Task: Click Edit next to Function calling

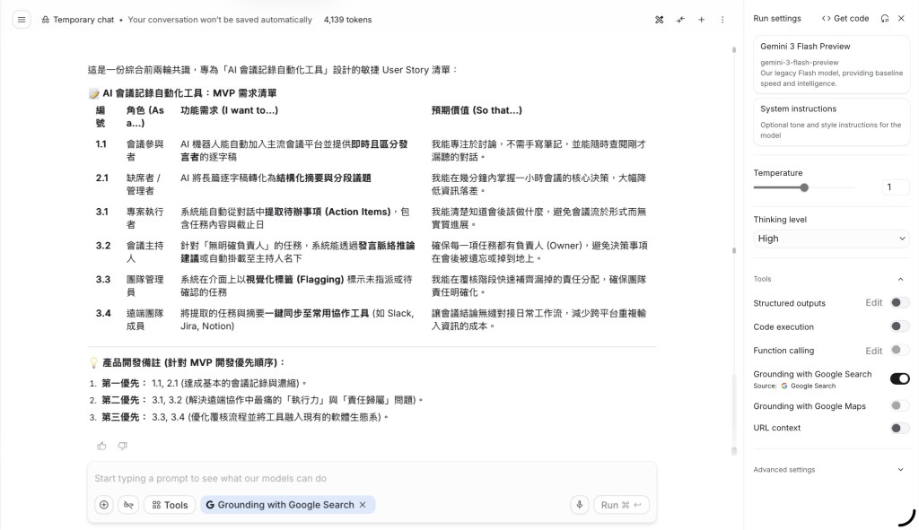Action: pyautogui.click(x=874, y=351)
